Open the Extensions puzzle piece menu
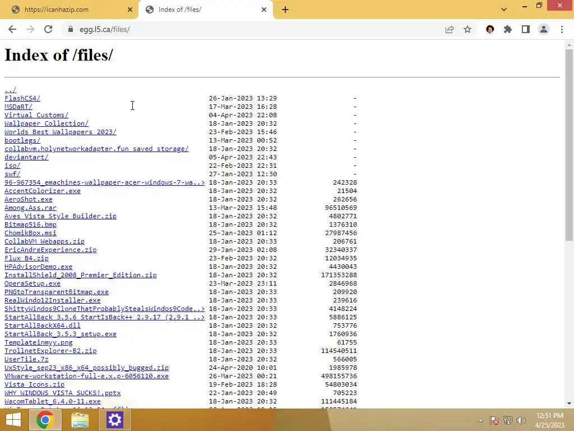Viewport: 574px width, 431px height. [508, 29]
